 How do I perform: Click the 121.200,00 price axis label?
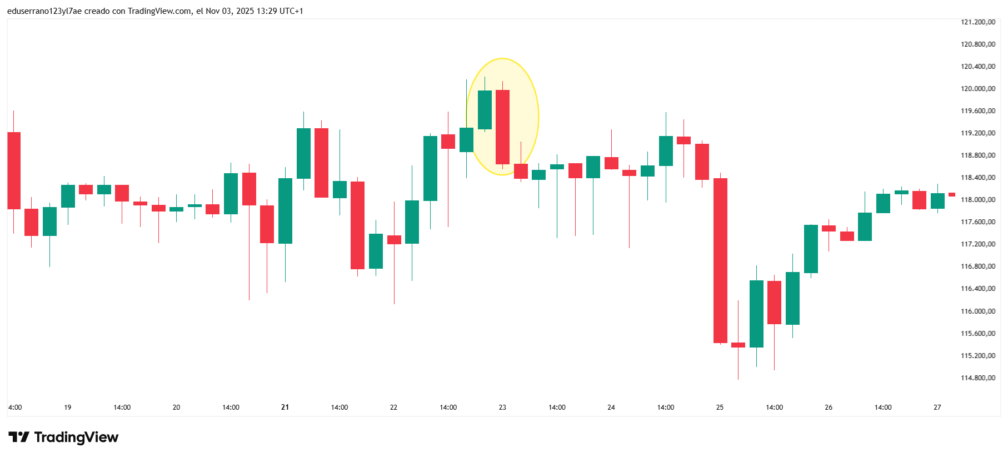(x=977, y=22)
